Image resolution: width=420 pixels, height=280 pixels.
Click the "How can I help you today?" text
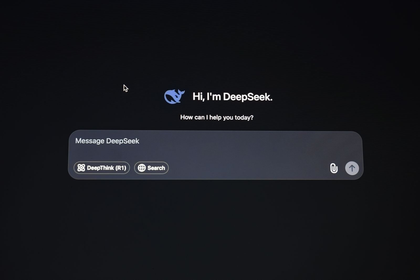coord(217,117)
